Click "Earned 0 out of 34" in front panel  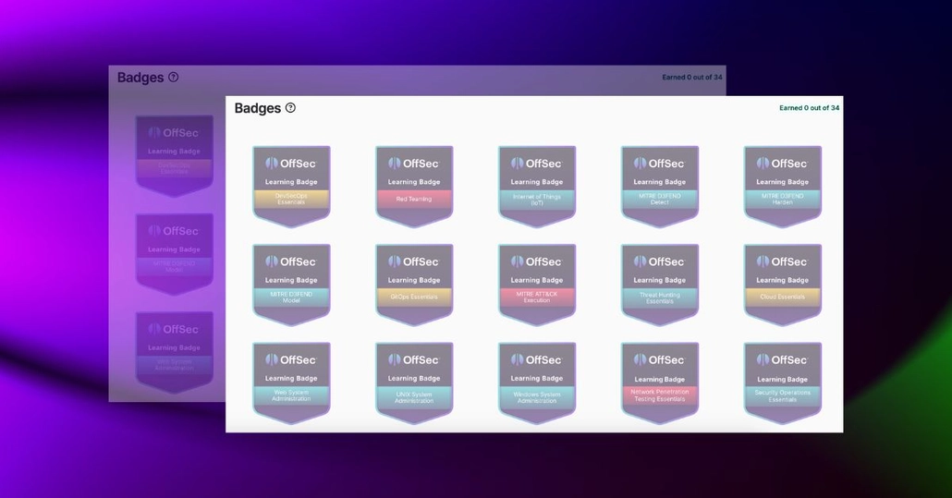810,108
